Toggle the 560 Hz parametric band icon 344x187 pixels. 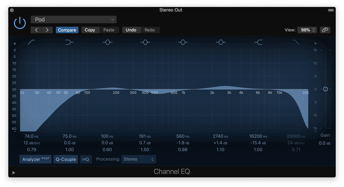(x=183, y=42)
